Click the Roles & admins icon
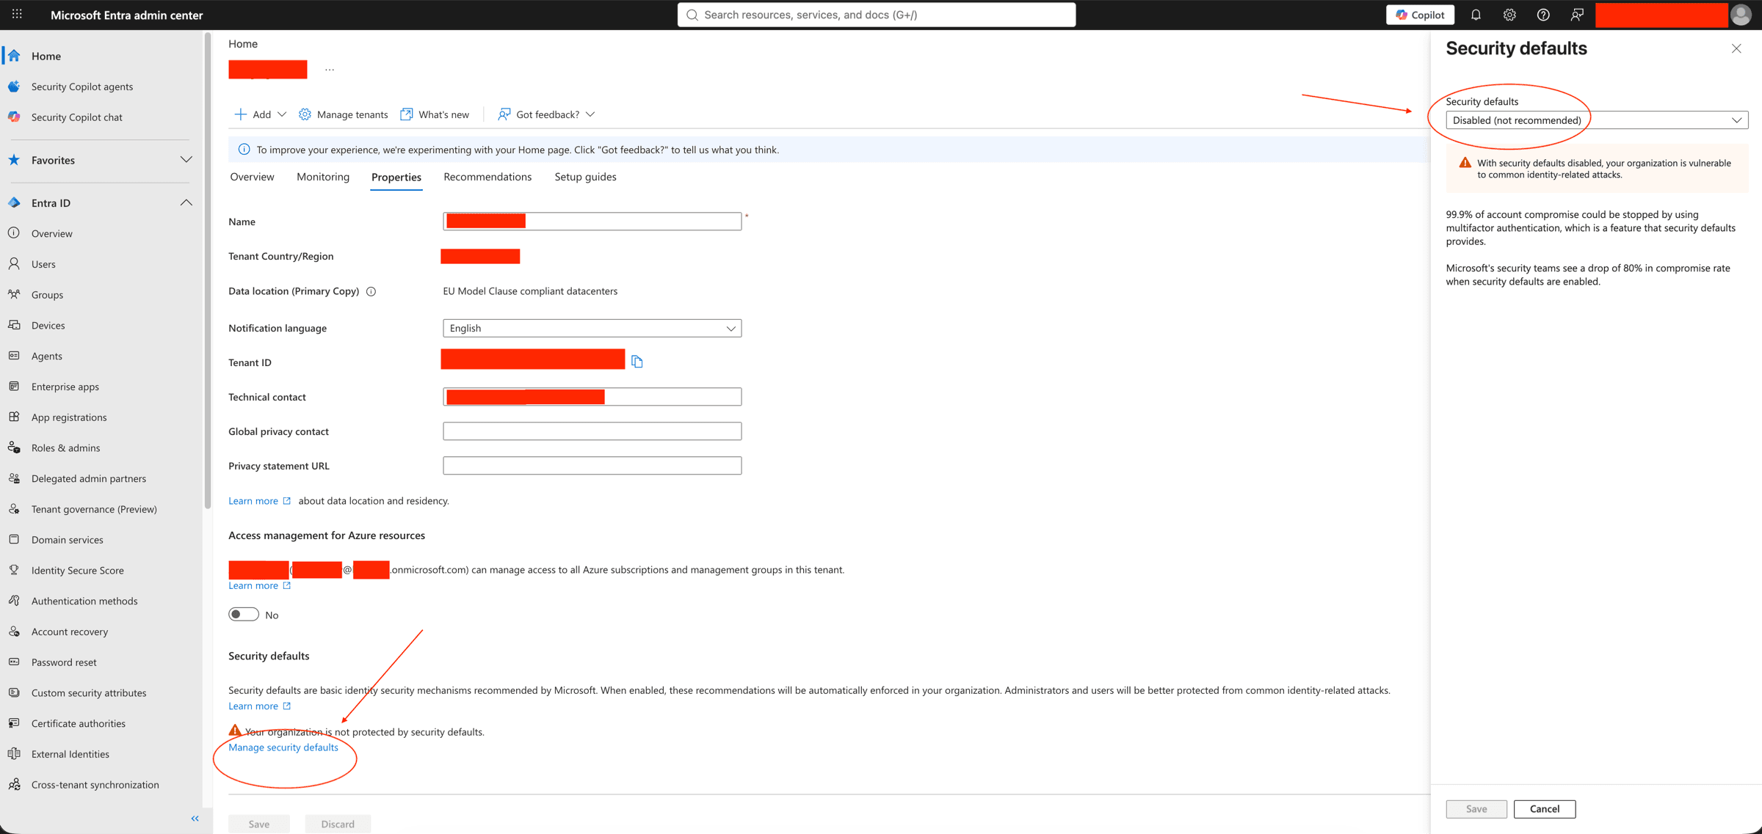 (14, 447)
